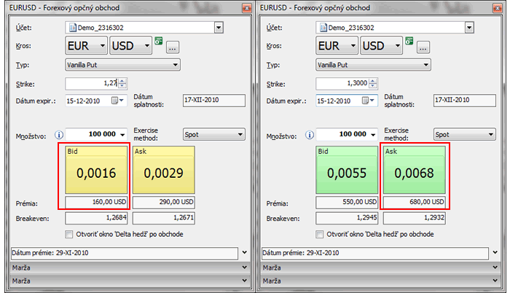
Task: Expand the first Marža panel in right window
Action: click(495, 267)
